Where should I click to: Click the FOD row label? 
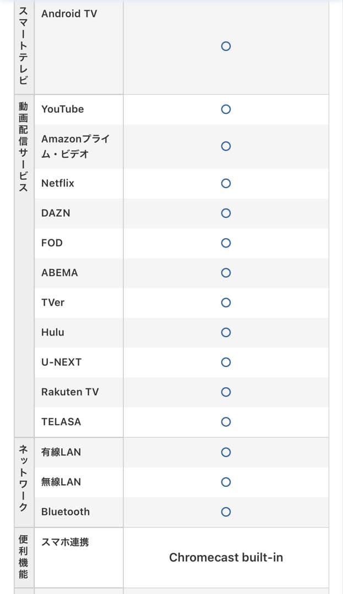point(52,243)
